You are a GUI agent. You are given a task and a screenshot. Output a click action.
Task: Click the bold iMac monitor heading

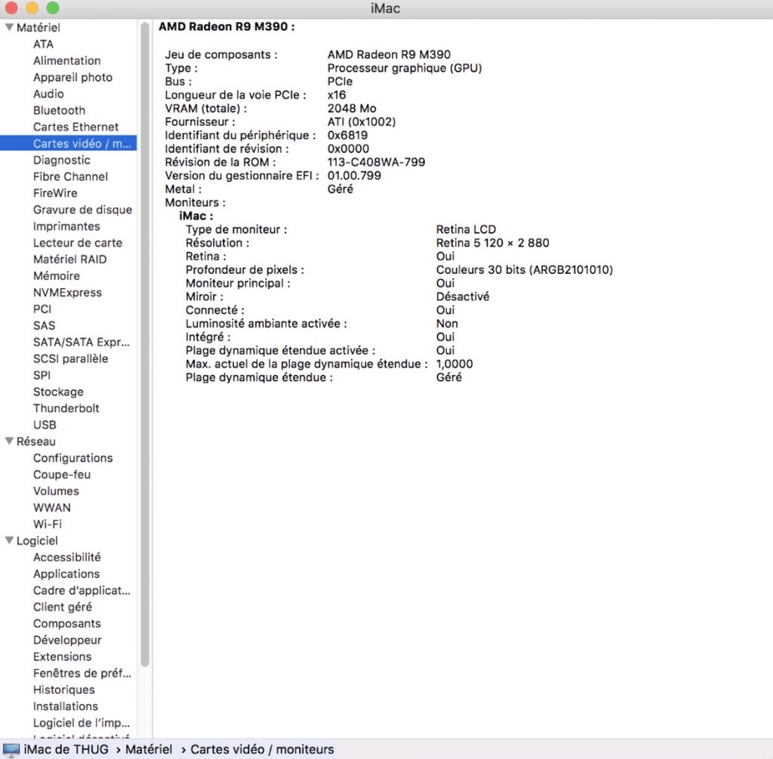coord(196,216)
